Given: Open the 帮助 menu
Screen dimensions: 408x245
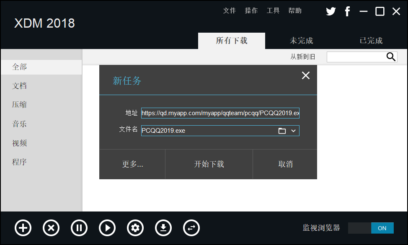Looking at the screenshot, I should click(x=295, y=10).
